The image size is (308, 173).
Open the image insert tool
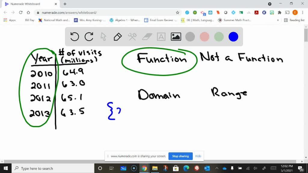pos(176,36)
